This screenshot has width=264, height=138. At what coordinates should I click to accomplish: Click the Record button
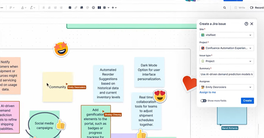[x=257, y=8]
